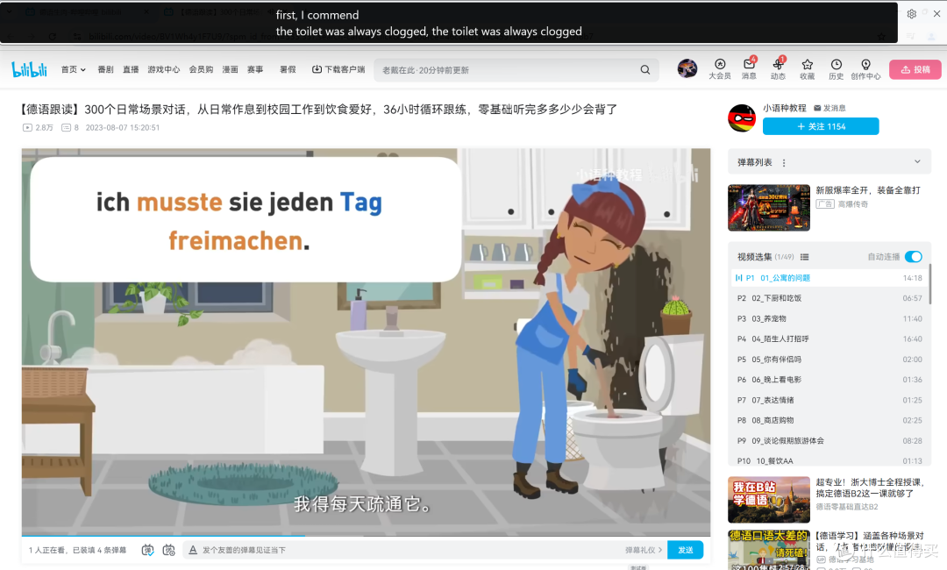Screen dimensions: 947x570
Task: Open 我在B站学德语 course thumbnail
Action: pos(769,500)
